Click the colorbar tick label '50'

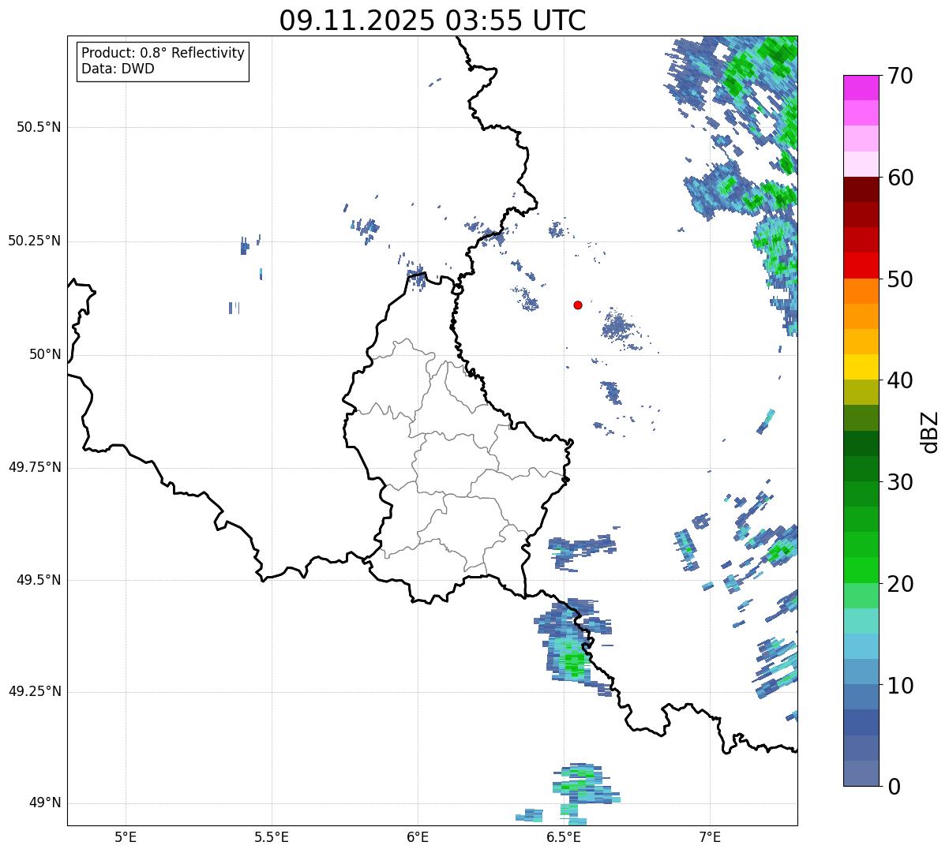coord(899,279)
